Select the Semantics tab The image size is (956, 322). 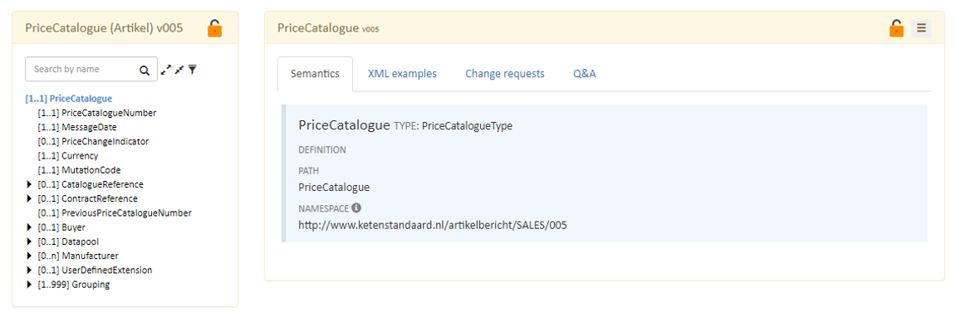[x=316, y=74]
